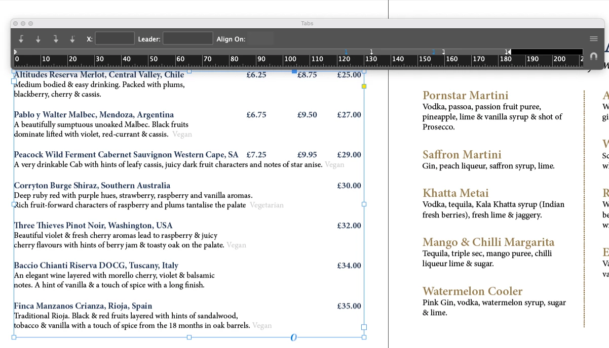
Task: Select the Align to Decimal Tab button
Action: point(72,39)
